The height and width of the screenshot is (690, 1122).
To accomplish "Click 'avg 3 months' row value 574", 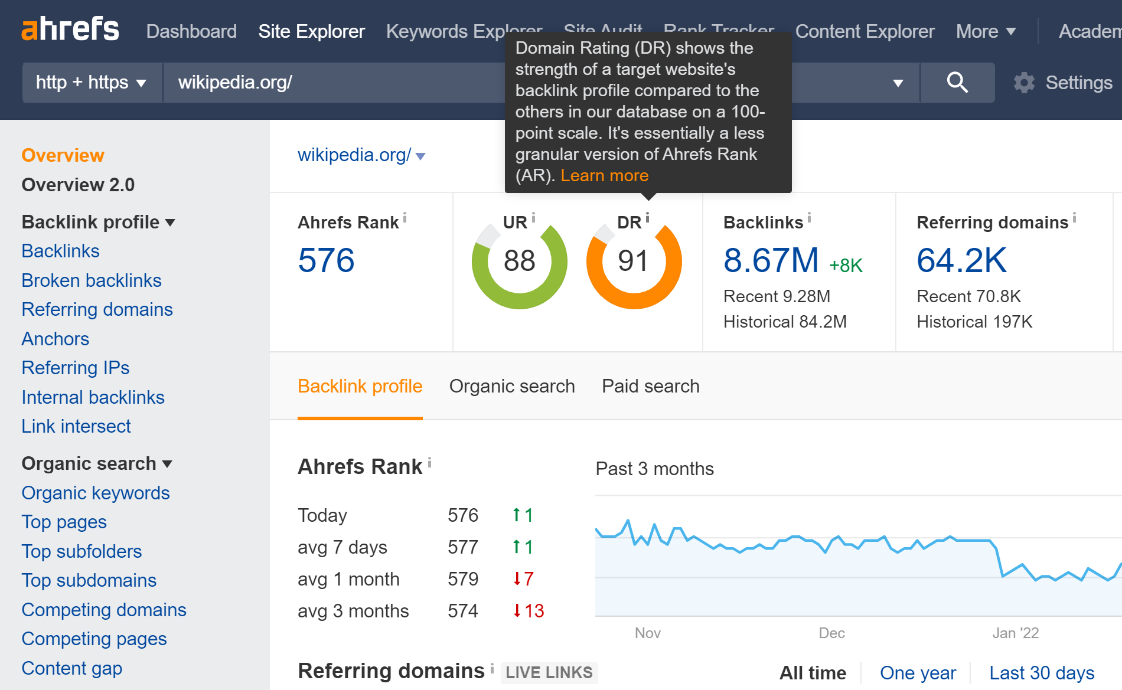I will (463, 611).
